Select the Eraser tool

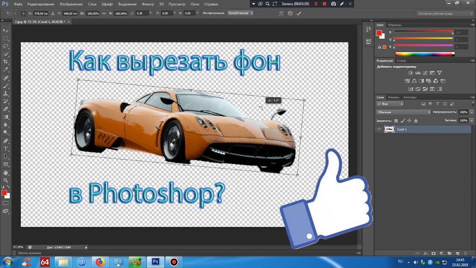point(6,109)
